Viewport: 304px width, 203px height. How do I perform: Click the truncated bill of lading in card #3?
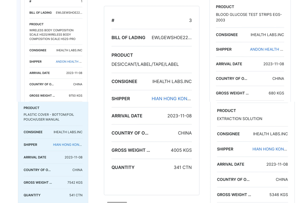pyautogui.click(x=172, y=38)
